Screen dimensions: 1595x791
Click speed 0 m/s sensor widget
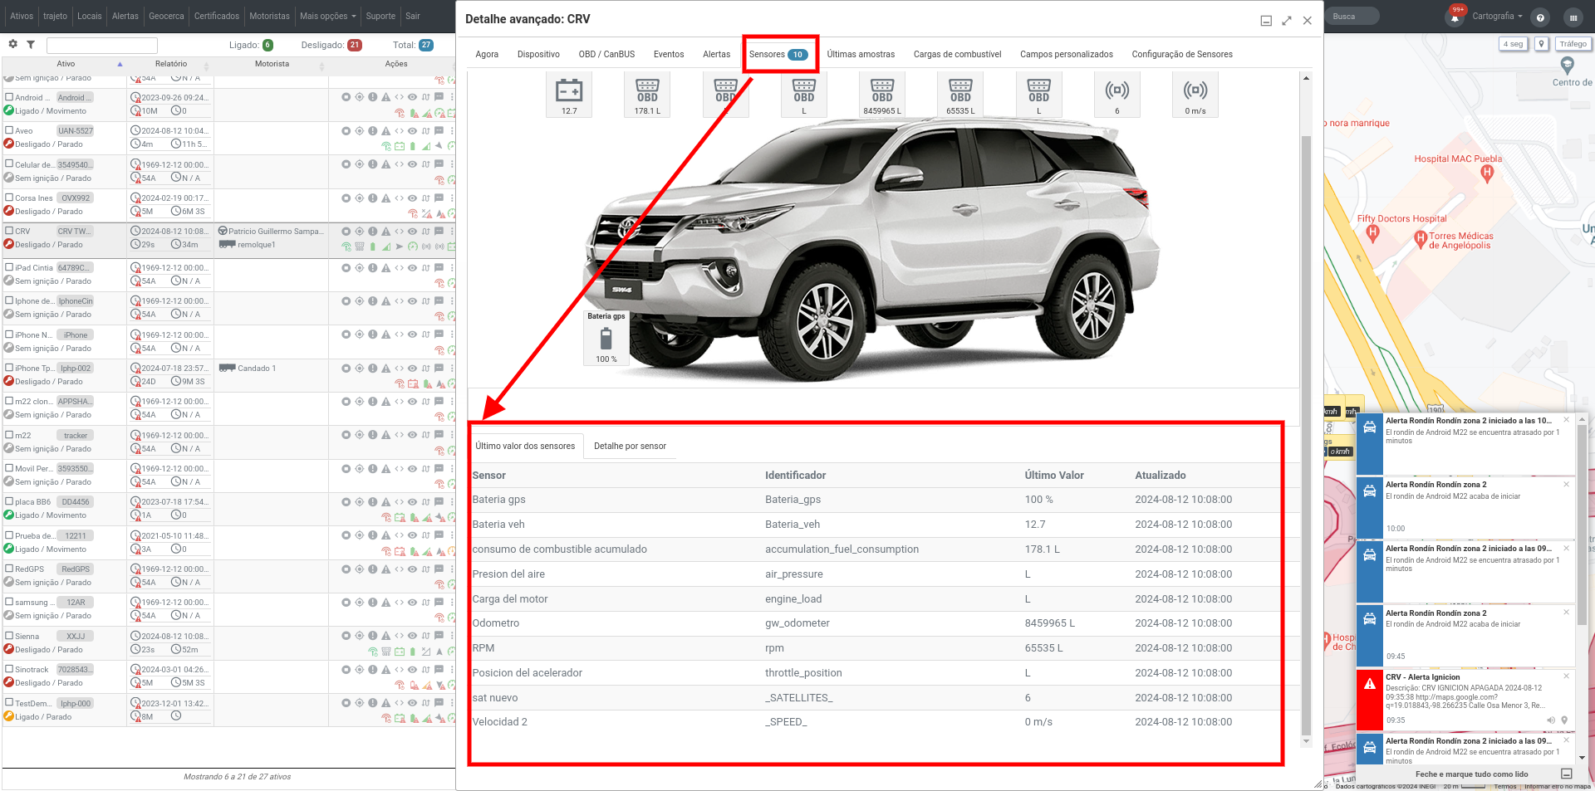[1195, 95]
